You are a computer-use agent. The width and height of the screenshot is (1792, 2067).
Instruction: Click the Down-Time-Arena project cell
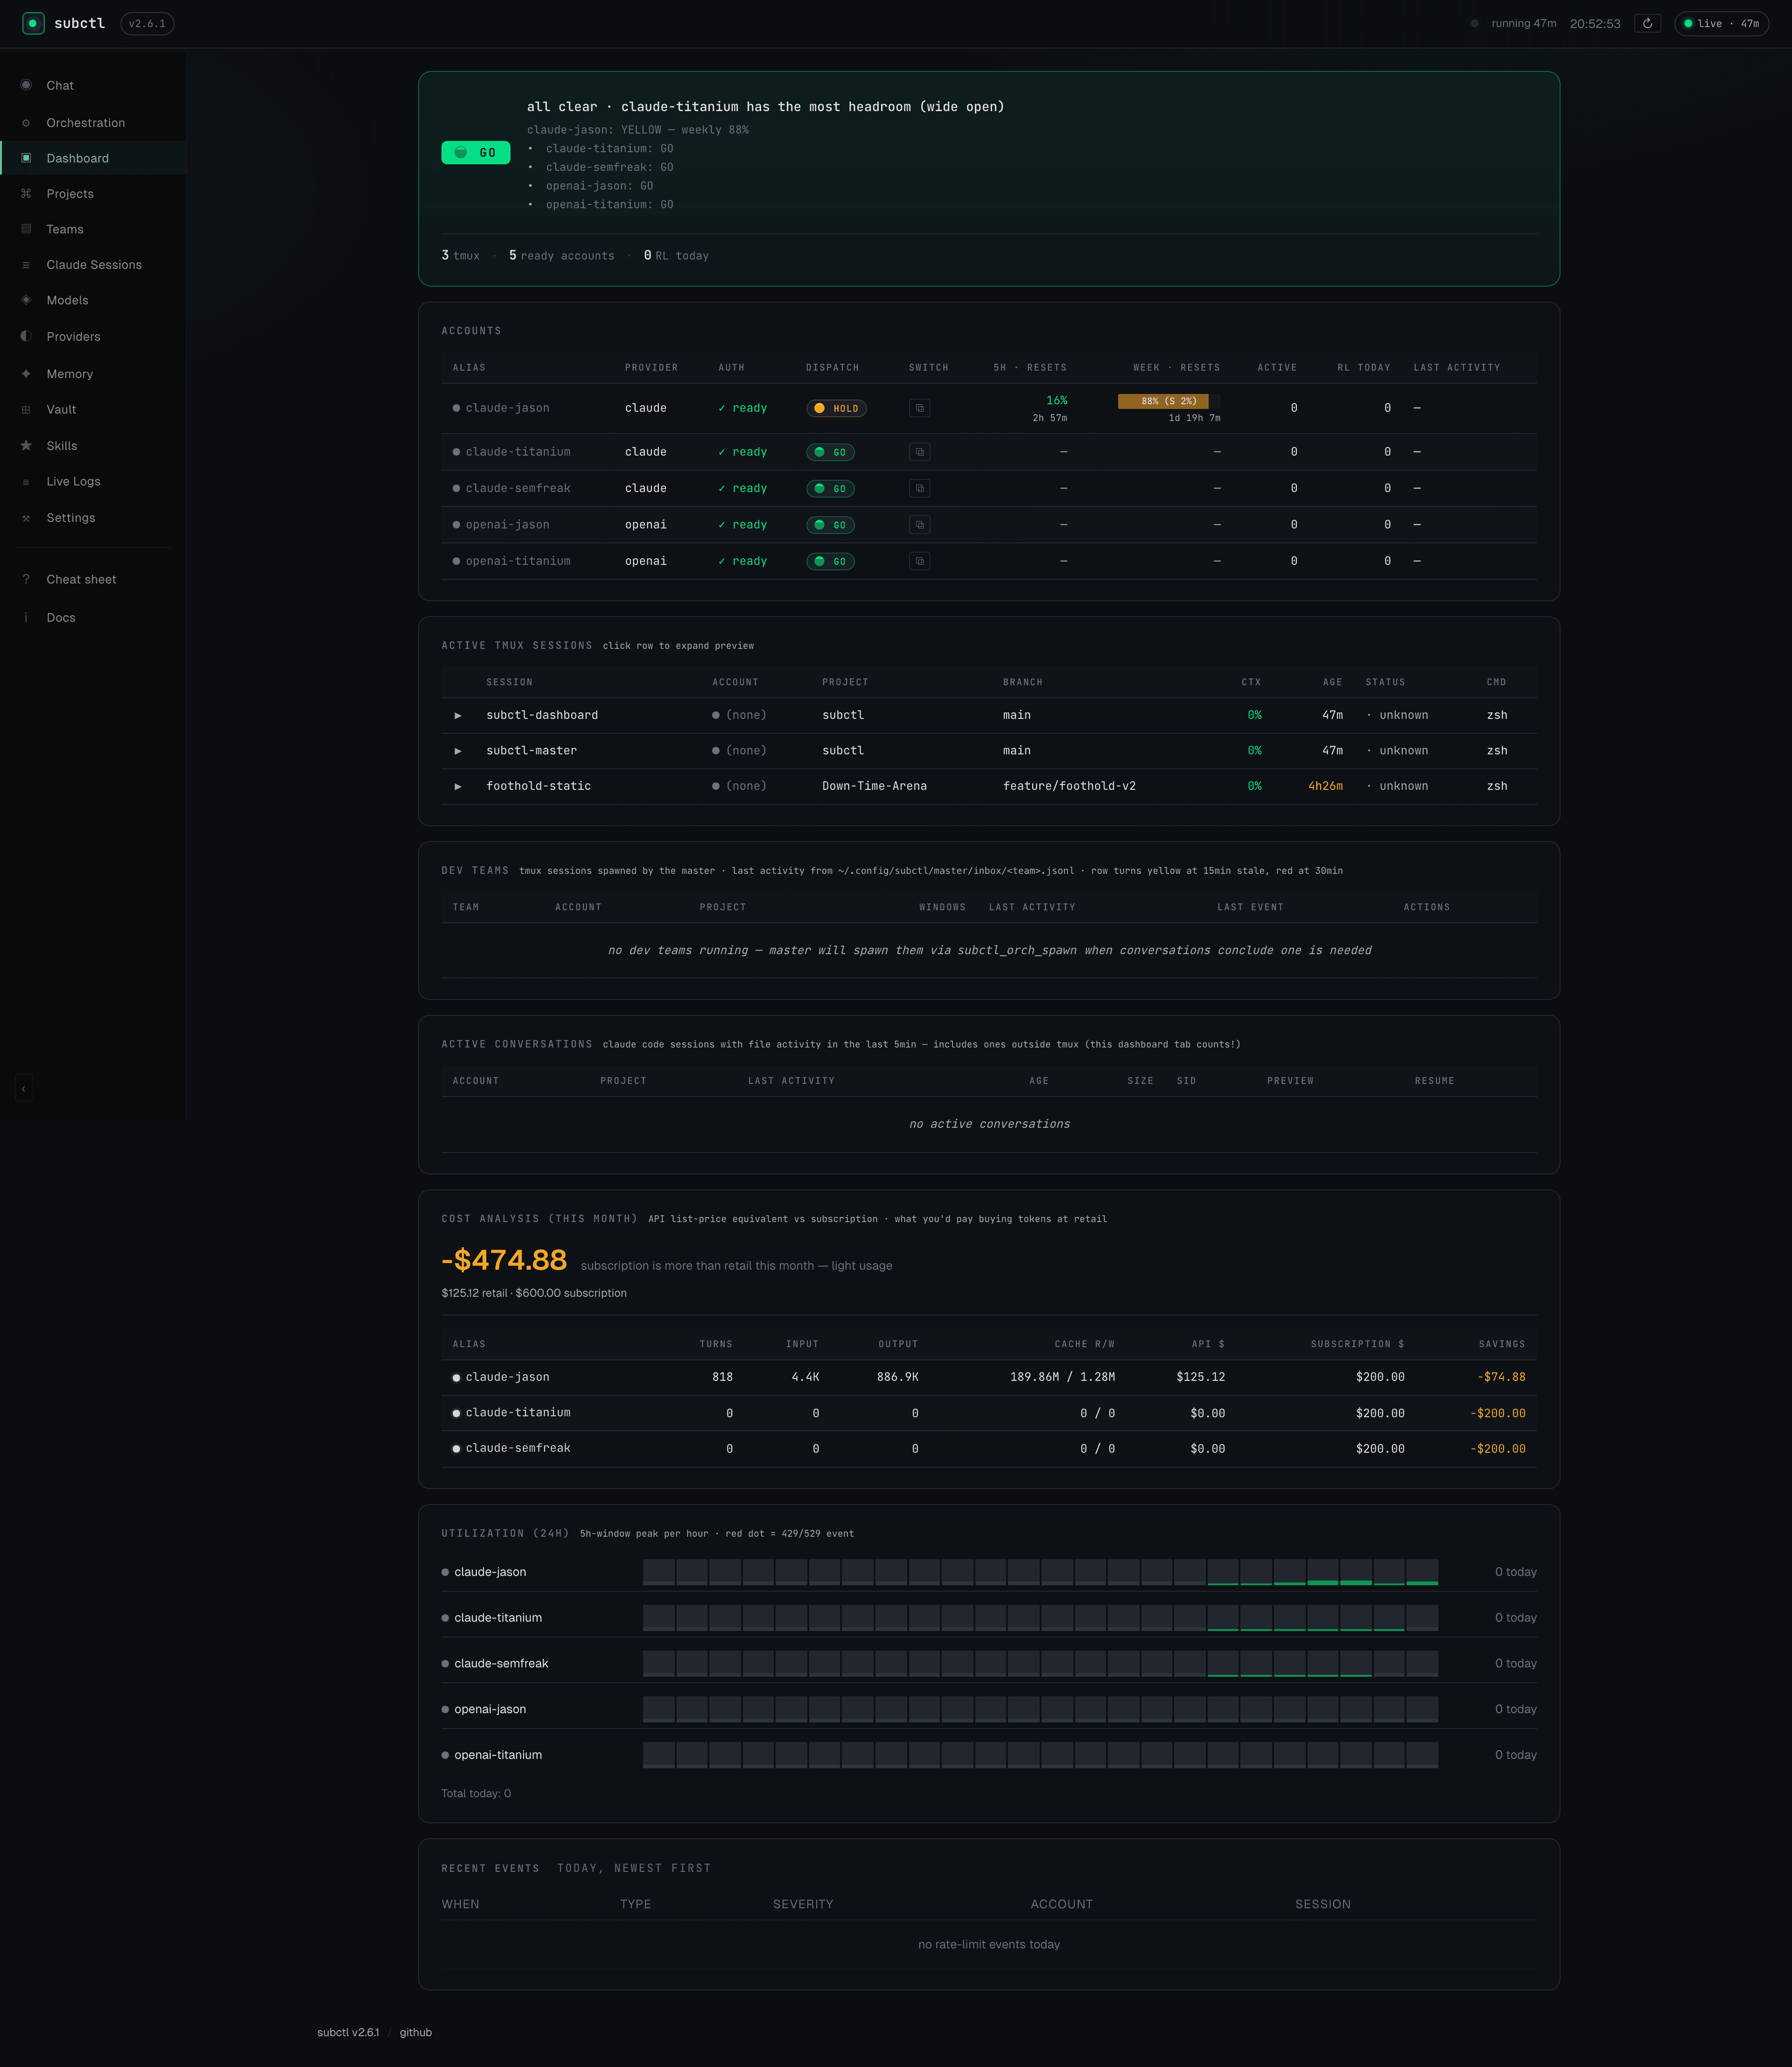coord(874,787)
